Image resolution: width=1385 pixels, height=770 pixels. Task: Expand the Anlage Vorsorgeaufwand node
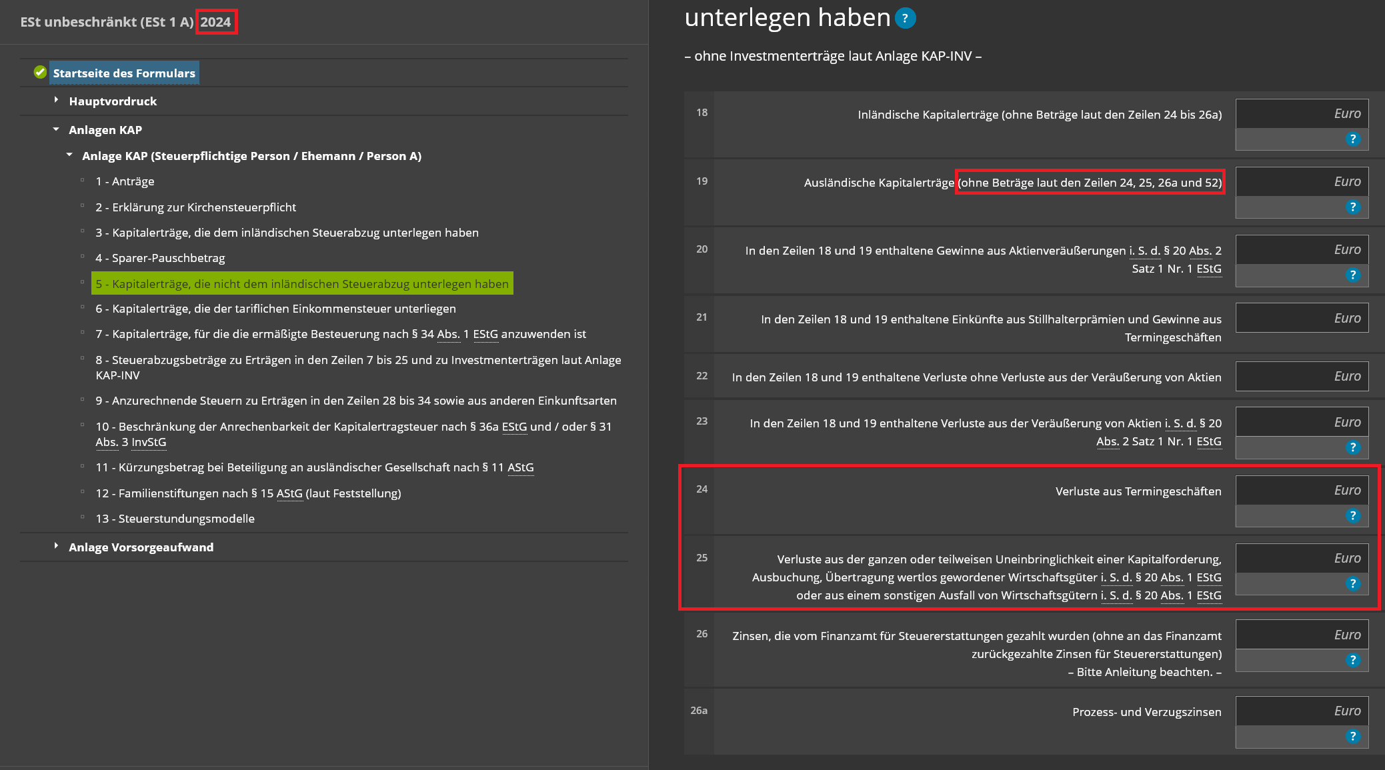pyautogui.click(x=56, y=545)
